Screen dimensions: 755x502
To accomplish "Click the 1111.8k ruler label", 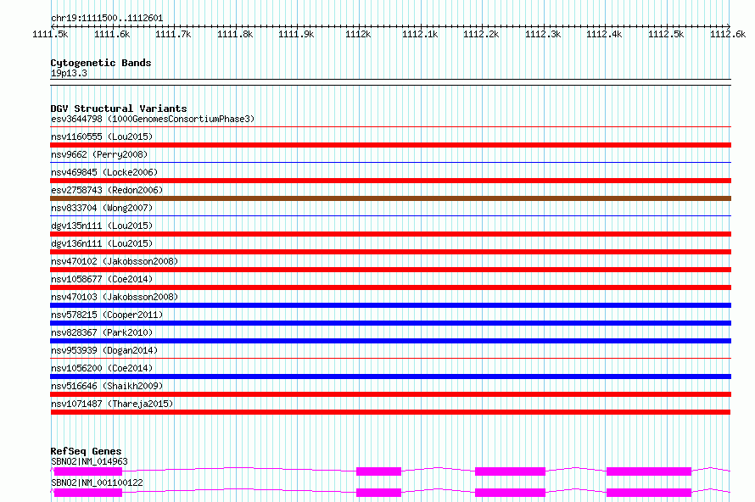I will [x=235, y=34].
